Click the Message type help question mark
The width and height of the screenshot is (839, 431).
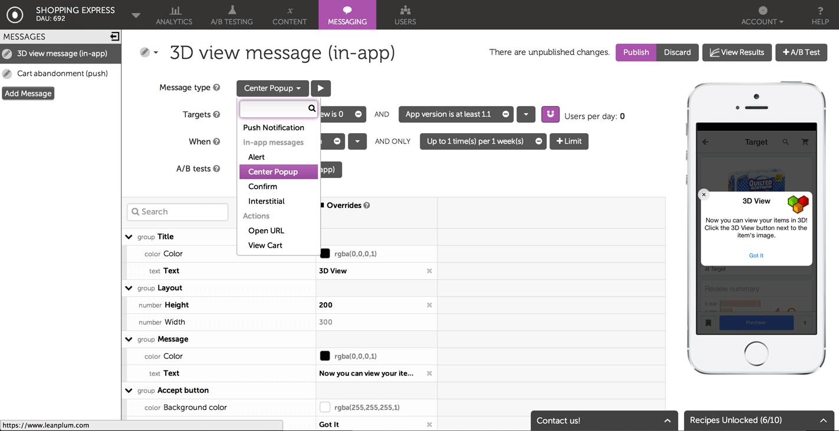pyautogui.click(x=216, y=88)
